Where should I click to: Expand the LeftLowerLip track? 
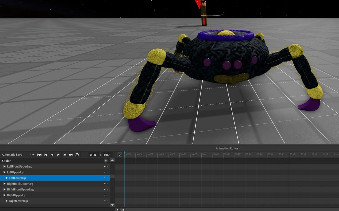(6, 178)
